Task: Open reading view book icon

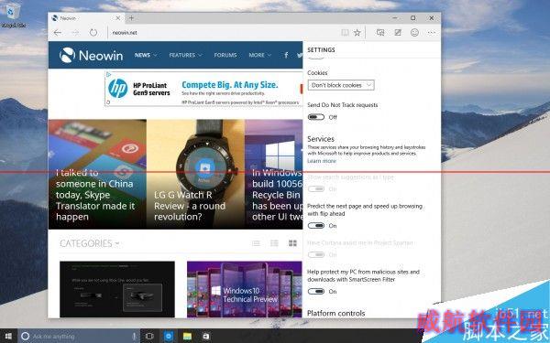Action: coord(345,33)
